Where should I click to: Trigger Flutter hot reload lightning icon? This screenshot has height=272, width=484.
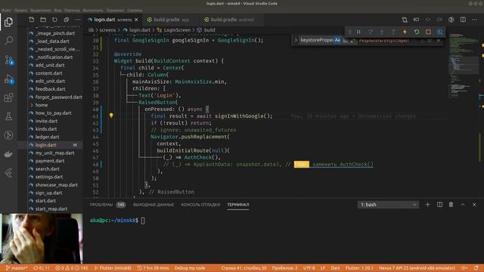click(x=405, y=32)
